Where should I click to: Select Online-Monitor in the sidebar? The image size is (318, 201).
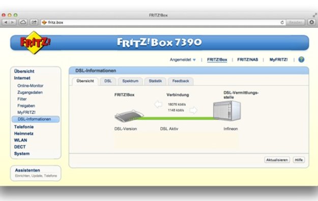pos(31,86)
